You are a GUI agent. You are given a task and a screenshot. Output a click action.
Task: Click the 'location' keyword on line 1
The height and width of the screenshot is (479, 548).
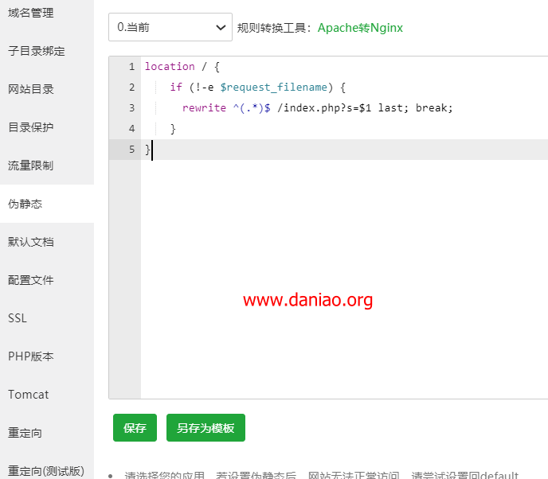tap(170, 66)
